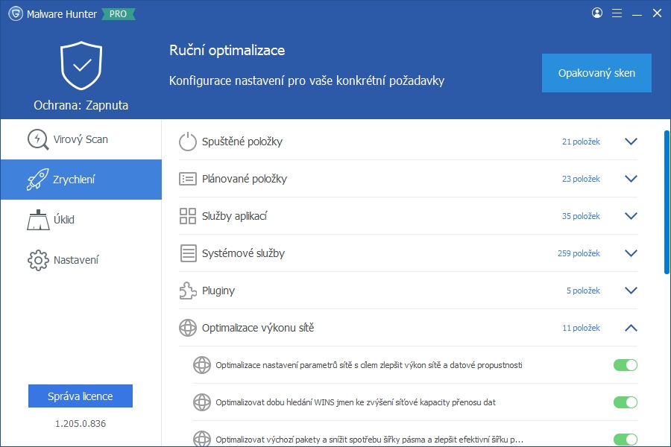The width and height of the screenshot is (671, 447).
Task: Toggle off WINS name lookup optimization
Action: [x=625, y=402]
